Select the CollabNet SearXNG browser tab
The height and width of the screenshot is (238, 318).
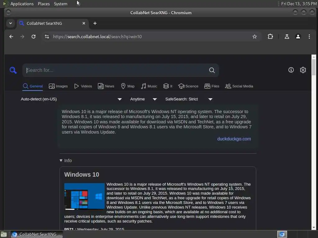[53, 23]
